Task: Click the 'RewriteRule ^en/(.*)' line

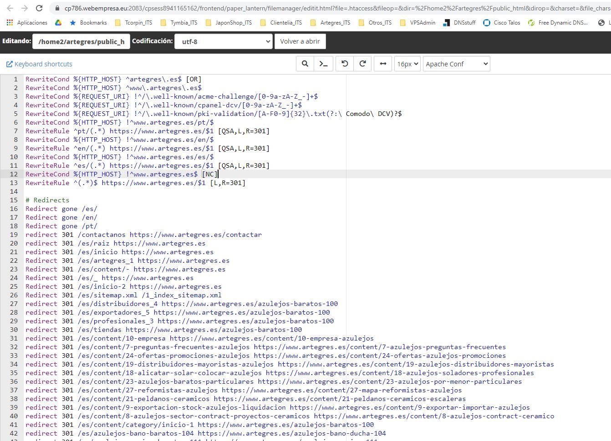Action: (x=148, y=148)
